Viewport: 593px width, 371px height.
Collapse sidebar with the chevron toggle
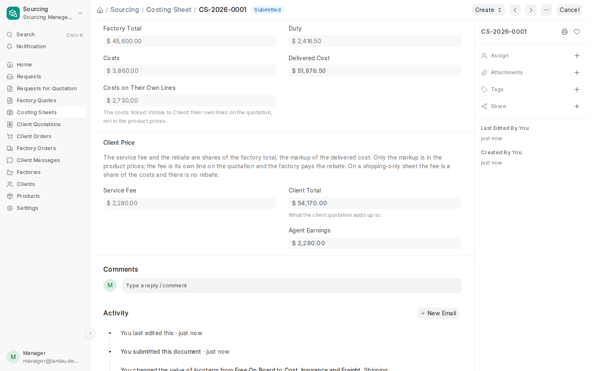click(90, 333)
